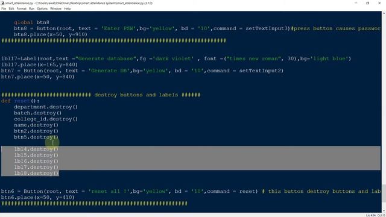
Task: Click the 'def reset():' line
Action: 20,101
